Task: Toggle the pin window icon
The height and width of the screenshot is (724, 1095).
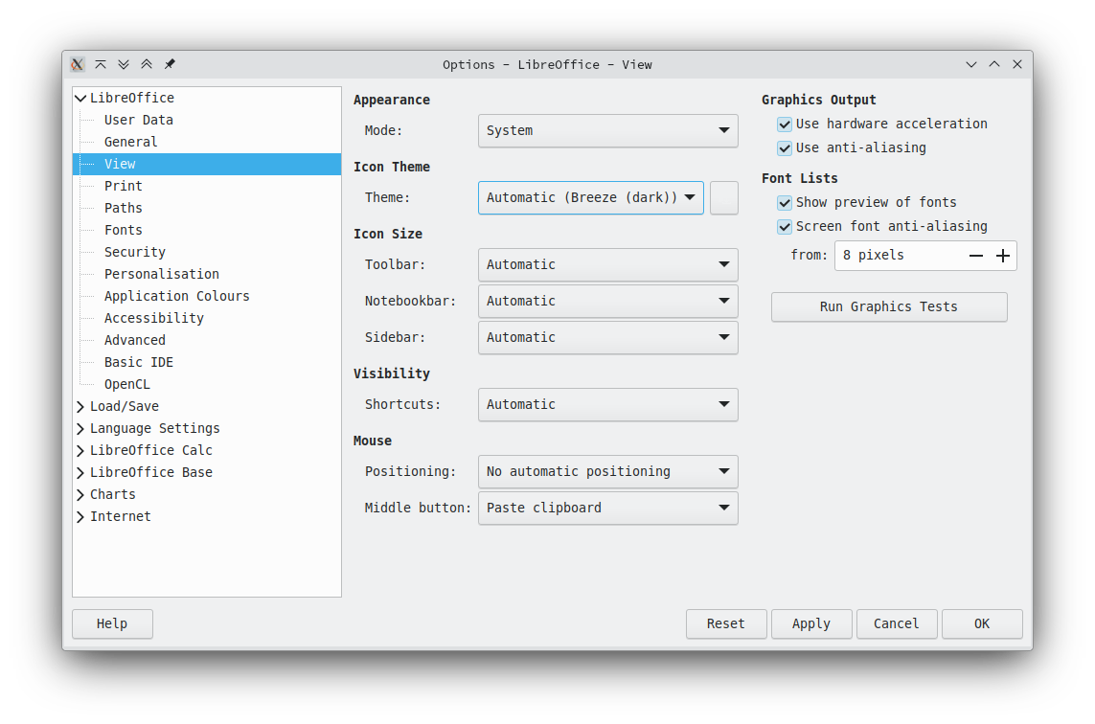Action: pyautogui.click(x=170, y=64)
